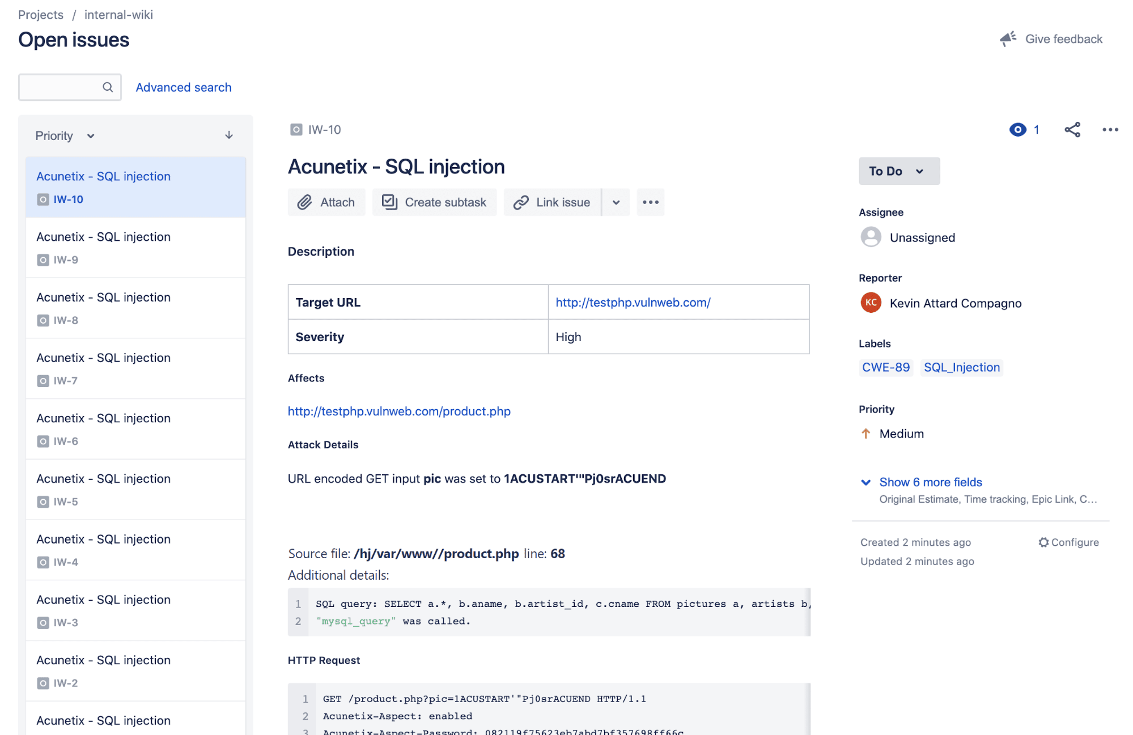Viewport: 1133px width, 735px height.
Task: Click the Acunetix - SQL injection issue title
Action: (396, 167)
